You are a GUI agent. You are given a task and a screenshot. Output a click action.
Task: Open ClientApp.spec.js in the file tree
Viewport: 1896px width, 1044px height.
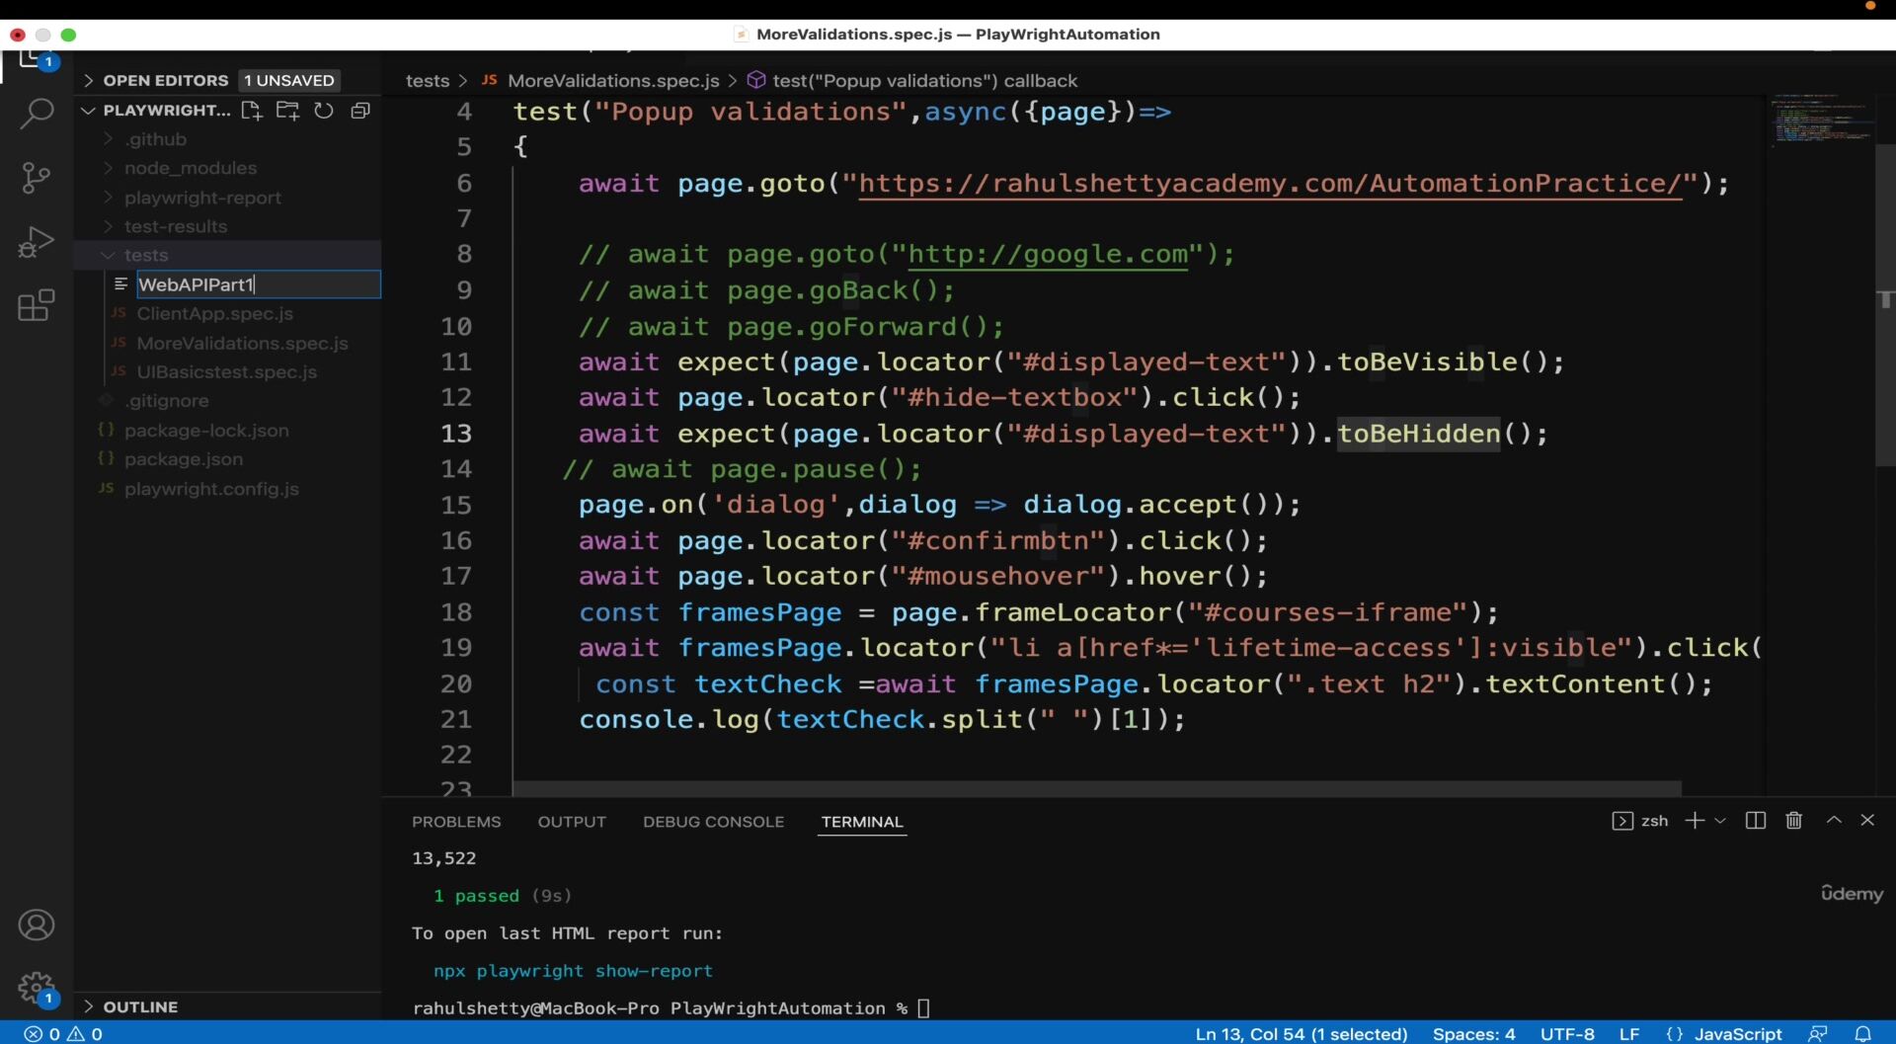pyautogui.click(x=214, y=314)
